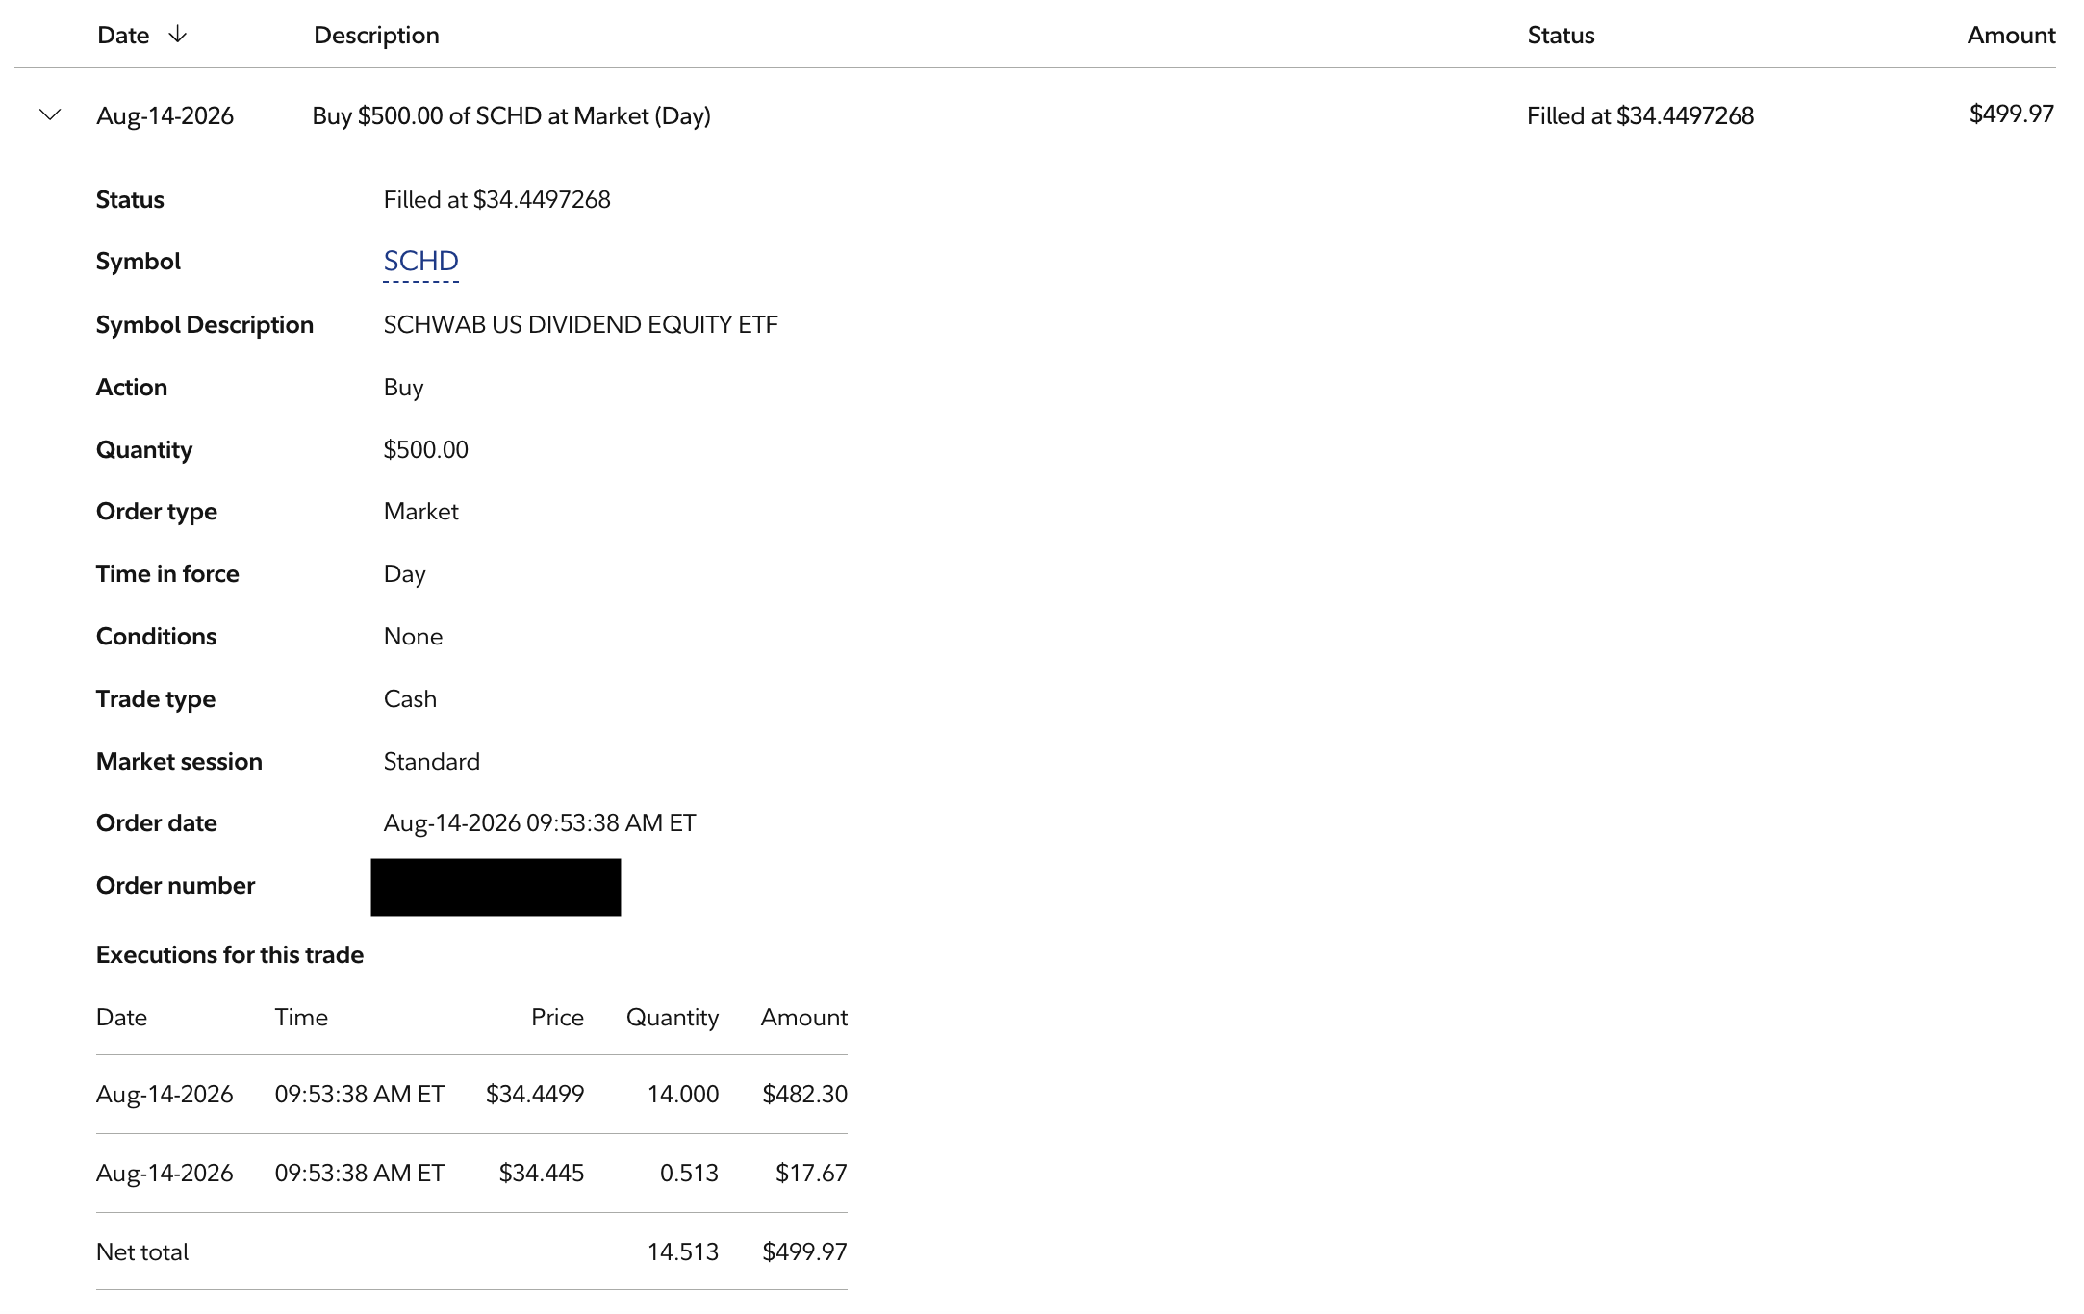Click the Date column header
2084x1314 pixels.
[x=123, y=36]
